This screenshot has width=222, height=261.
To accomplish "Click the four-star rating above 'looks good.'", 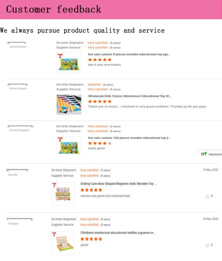I will click(x=100, y=143).
